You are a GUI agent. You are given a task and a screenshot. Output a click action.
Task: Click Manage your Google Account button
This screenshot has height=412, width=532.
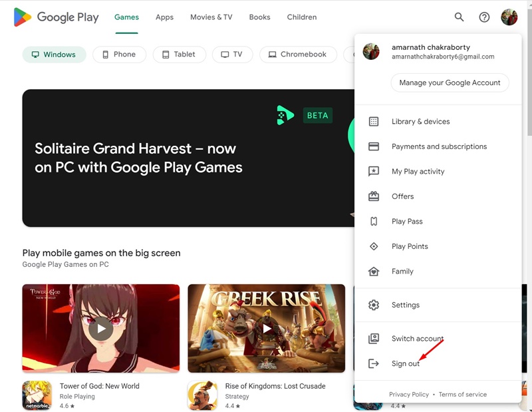(x=450, y=83)
